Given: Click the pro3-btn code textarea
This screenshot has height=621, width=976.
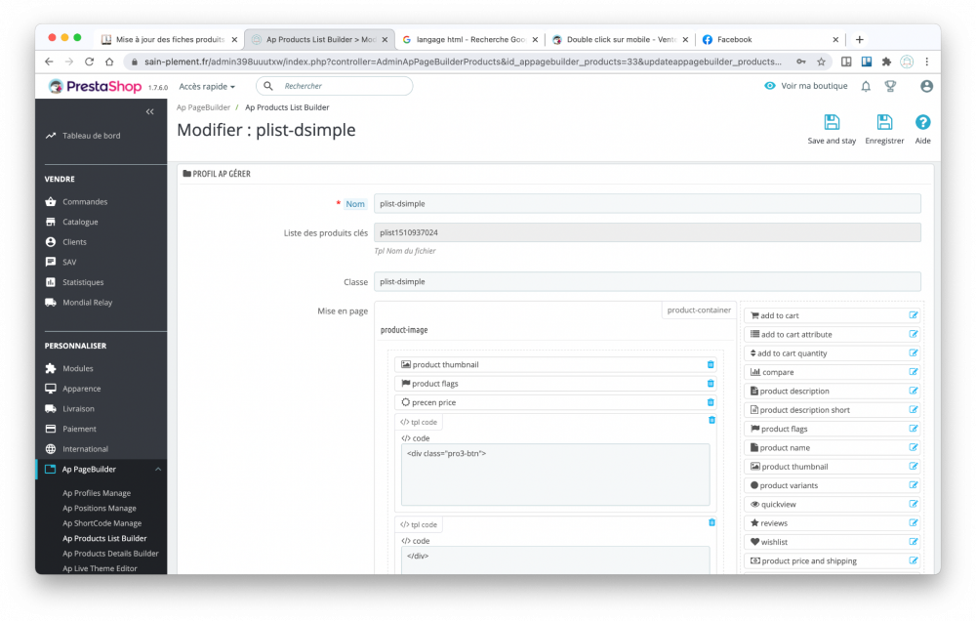Looking at the screenshot, I should pos(555,475).
